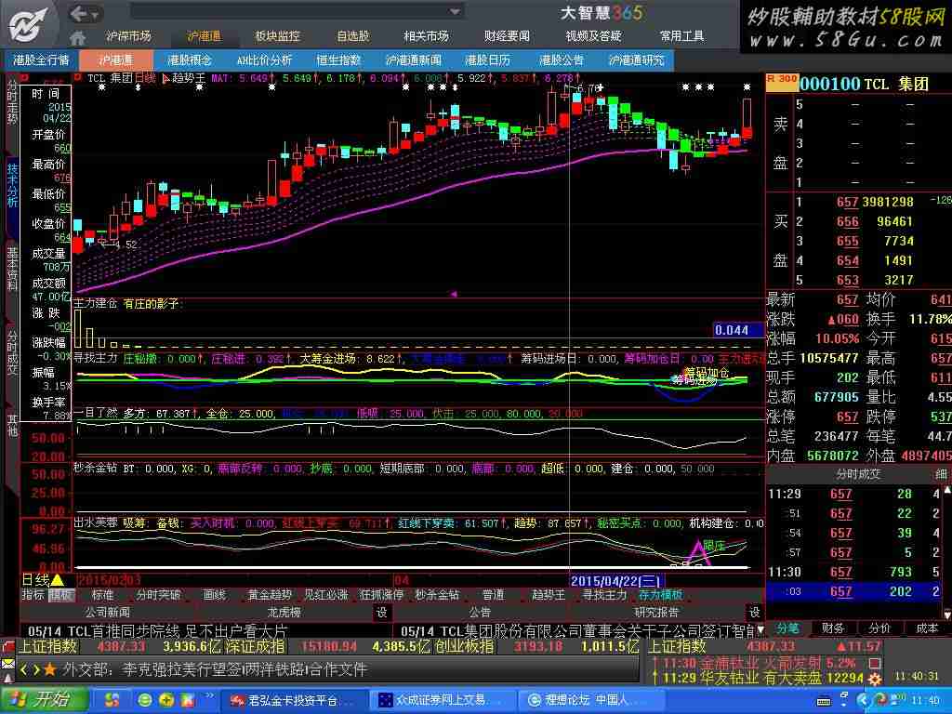Select the 分时走势 side tab

click(11, 102)
